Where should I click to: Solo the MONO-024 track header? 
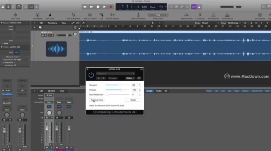(46, 35)
